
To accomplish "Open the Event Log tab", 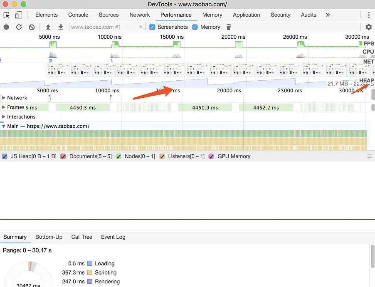I will (113, 237).
